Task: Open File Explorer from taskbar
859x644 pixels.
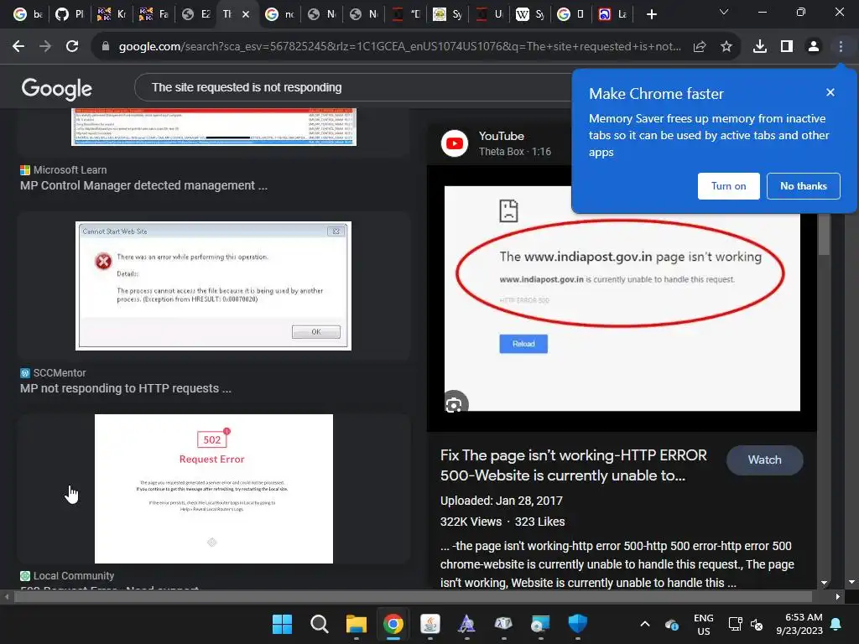Action: pos(356,624)
